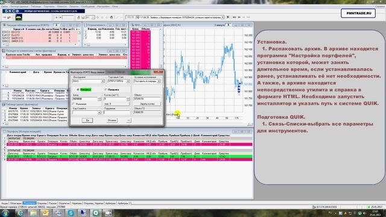
Task: Open the Система menu
Action: point(5,7)
